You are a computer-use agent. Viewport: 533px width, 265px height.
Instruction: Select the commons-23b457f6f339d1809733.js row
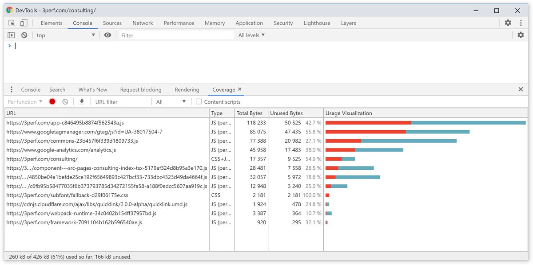tap(266, 141)
